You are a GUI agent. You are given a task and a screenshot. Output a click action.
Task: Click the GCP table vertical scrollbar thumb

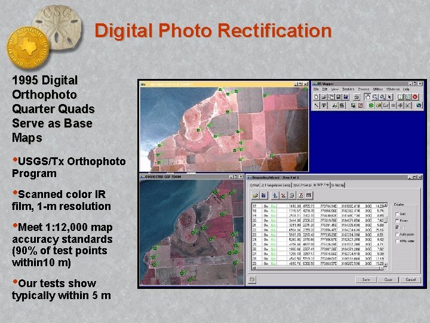click(x=386, y=219)
